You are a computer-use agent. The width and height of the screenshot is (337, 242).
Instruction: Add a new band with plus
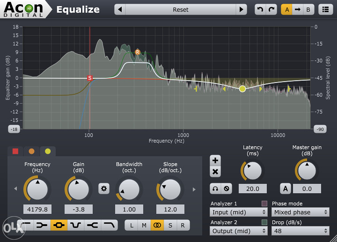215,160
